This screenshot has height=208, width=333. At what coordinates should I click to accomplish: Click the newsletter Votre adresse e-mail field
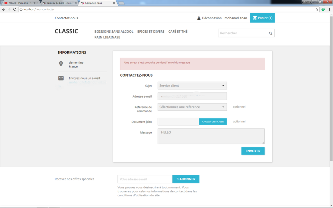[145, 179]
